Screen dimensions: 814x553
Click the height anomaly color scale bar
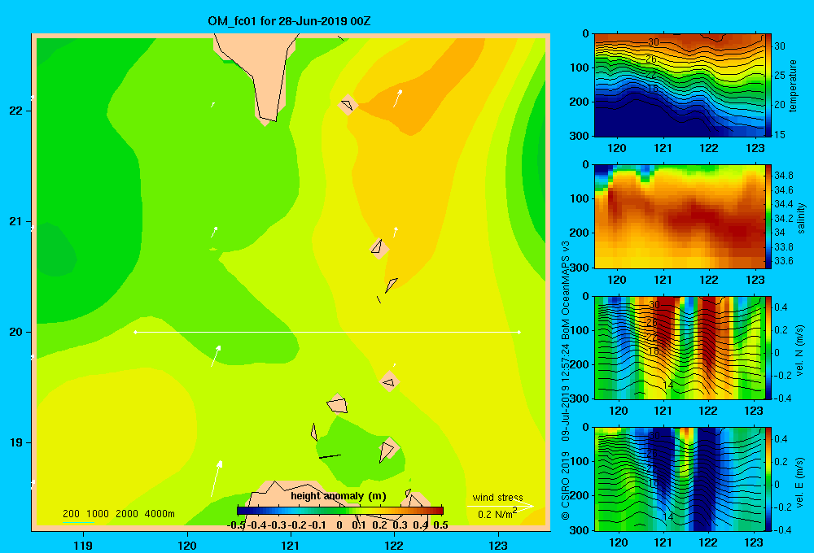click(340, 511)
